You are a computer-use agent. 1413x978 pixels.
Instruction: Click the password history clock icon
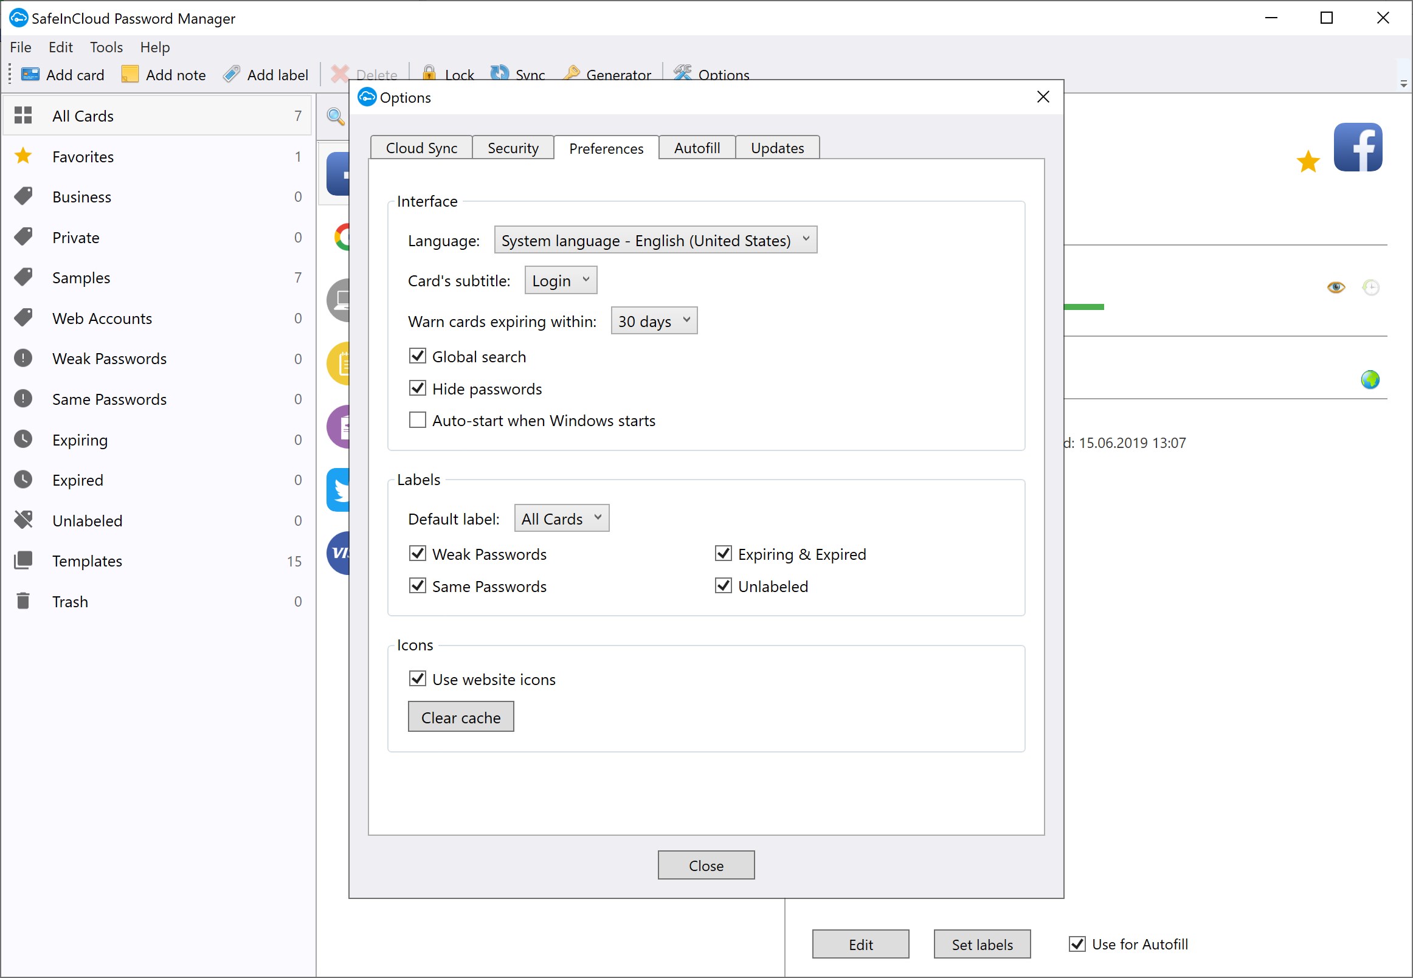point(1370,287)
